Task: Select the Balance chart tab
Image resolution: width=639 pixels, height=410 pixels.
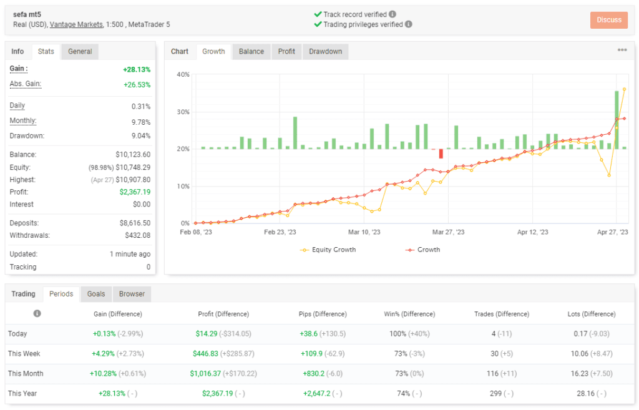Action: pos(251,51)
